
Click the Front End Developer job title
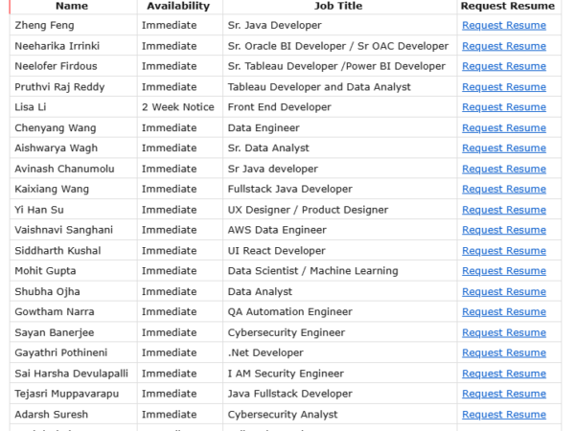point(280,107)
